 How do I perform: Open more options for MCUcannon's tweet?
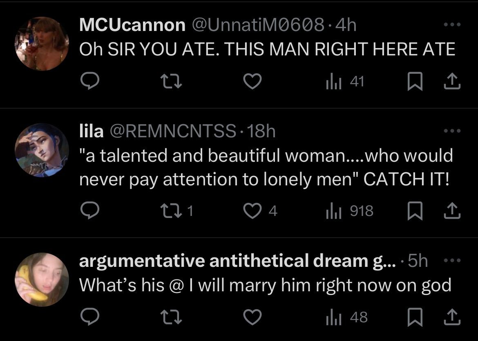click(453, 25)
